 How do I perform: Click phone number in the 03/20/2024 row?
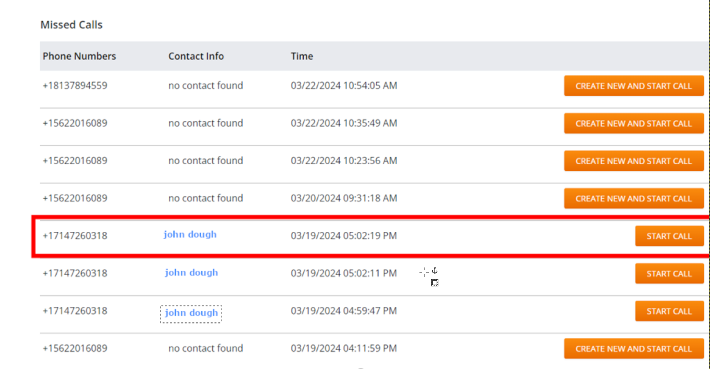(x=75, y=199)
